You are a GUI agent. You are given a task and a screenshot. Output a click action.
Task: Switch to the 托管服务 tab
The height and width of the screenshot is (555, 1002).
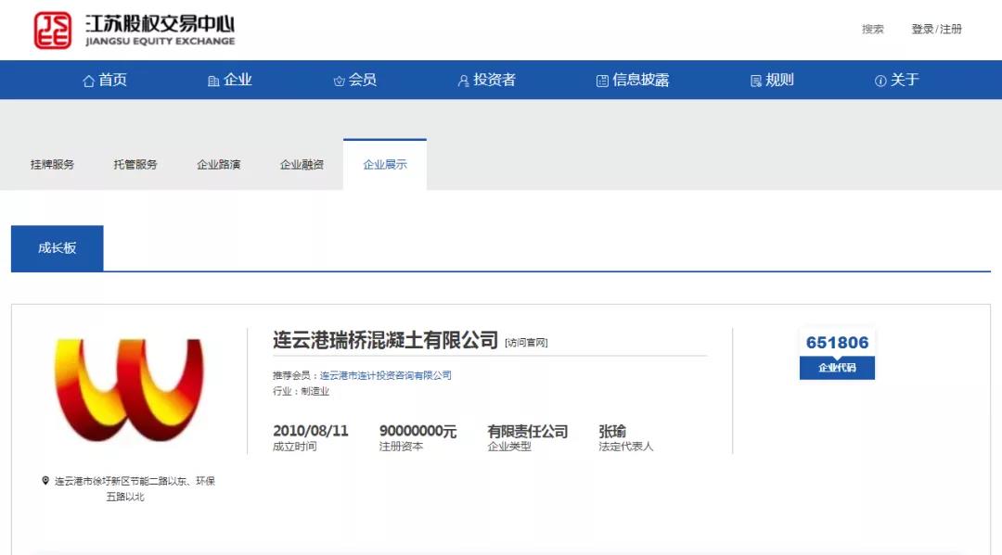pyautogui.click(x=135, y=164)
